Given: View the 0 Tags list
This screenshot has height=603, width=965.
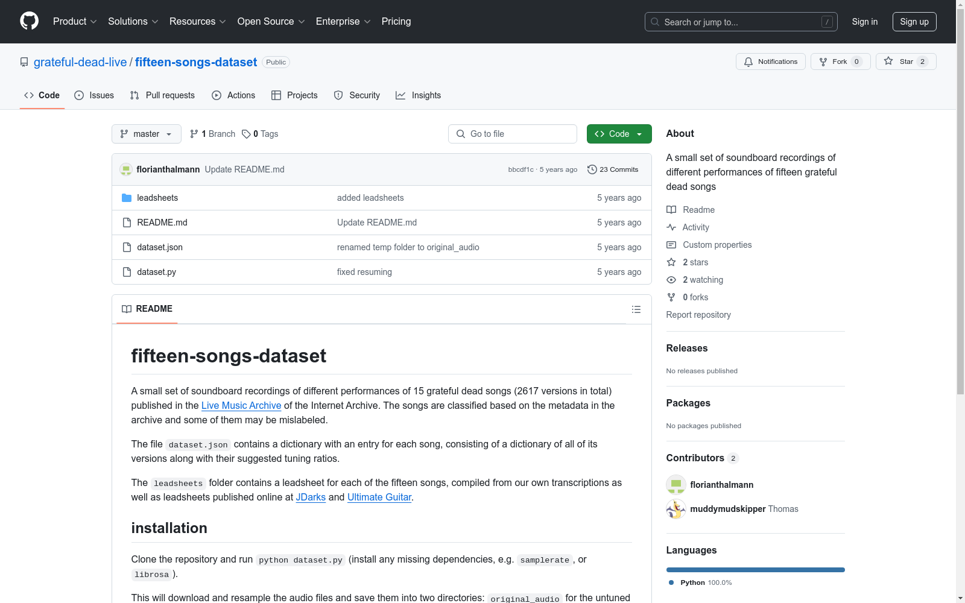Looking at the screenshot, I should (x=260, y=134).
